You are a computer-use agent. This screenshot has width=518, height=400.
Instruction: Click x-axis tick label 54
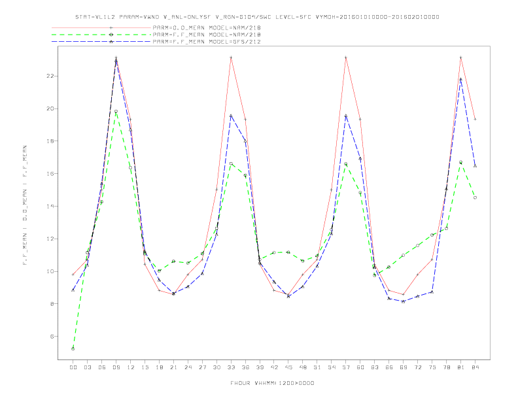332,367
